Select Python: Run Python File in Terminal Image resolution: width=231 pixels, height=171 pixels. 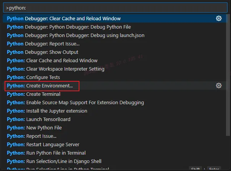tap(114, 153)
